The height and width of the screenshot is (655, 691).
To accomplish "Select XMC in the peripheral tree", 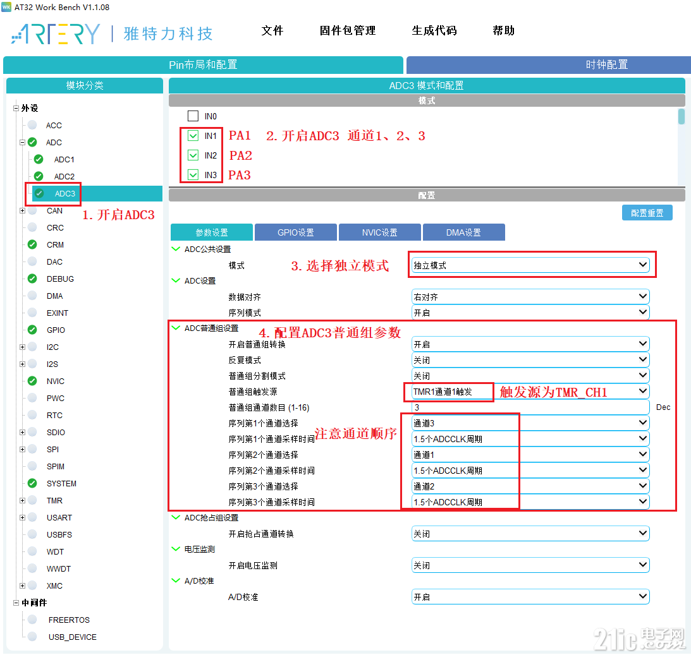I will pos(54,586).
